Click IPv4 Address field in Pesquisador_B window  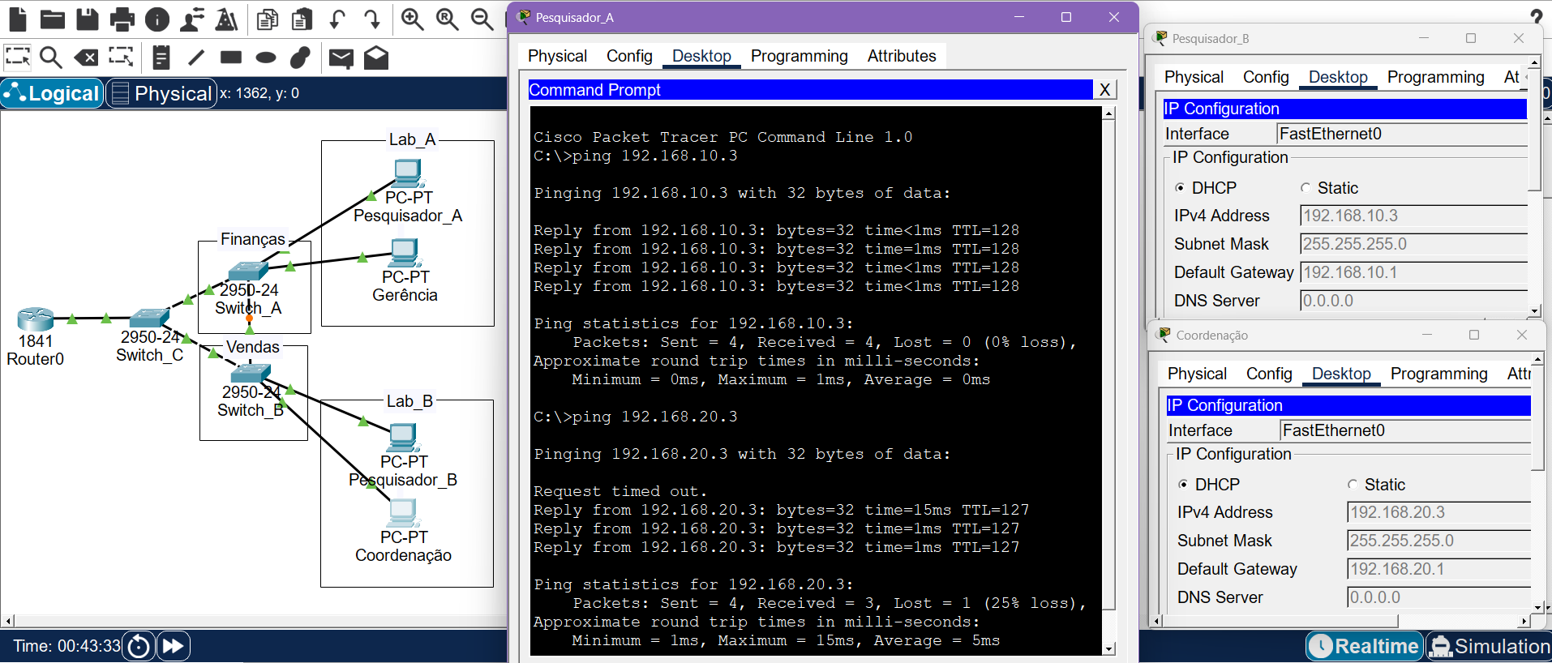point(1414,216)
